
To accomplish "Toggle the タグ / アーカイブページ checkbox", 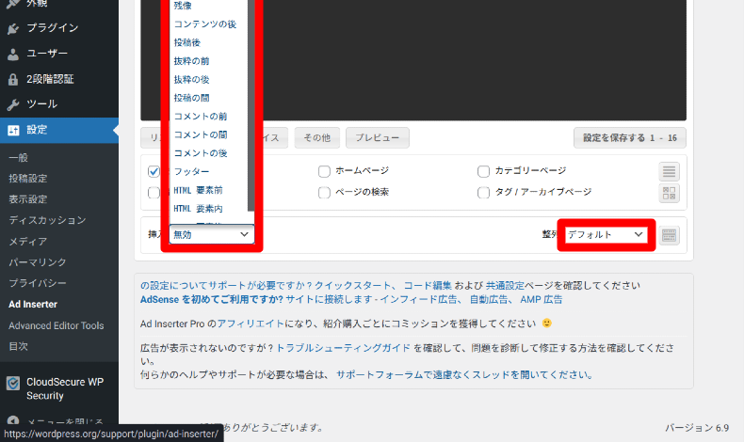I will click(483, 193).
